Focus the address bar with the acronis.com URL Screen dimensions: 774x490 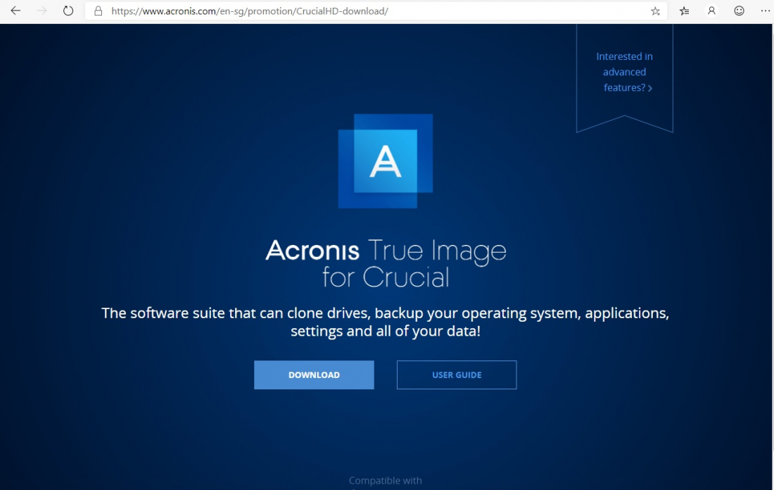(375, 11)
